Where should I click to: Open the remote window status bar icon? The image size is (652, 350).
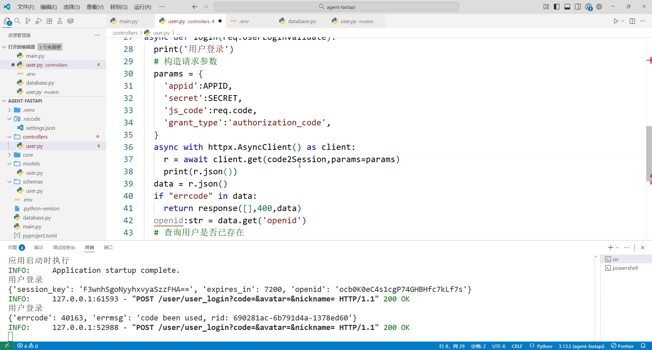(x=7, y=346)
